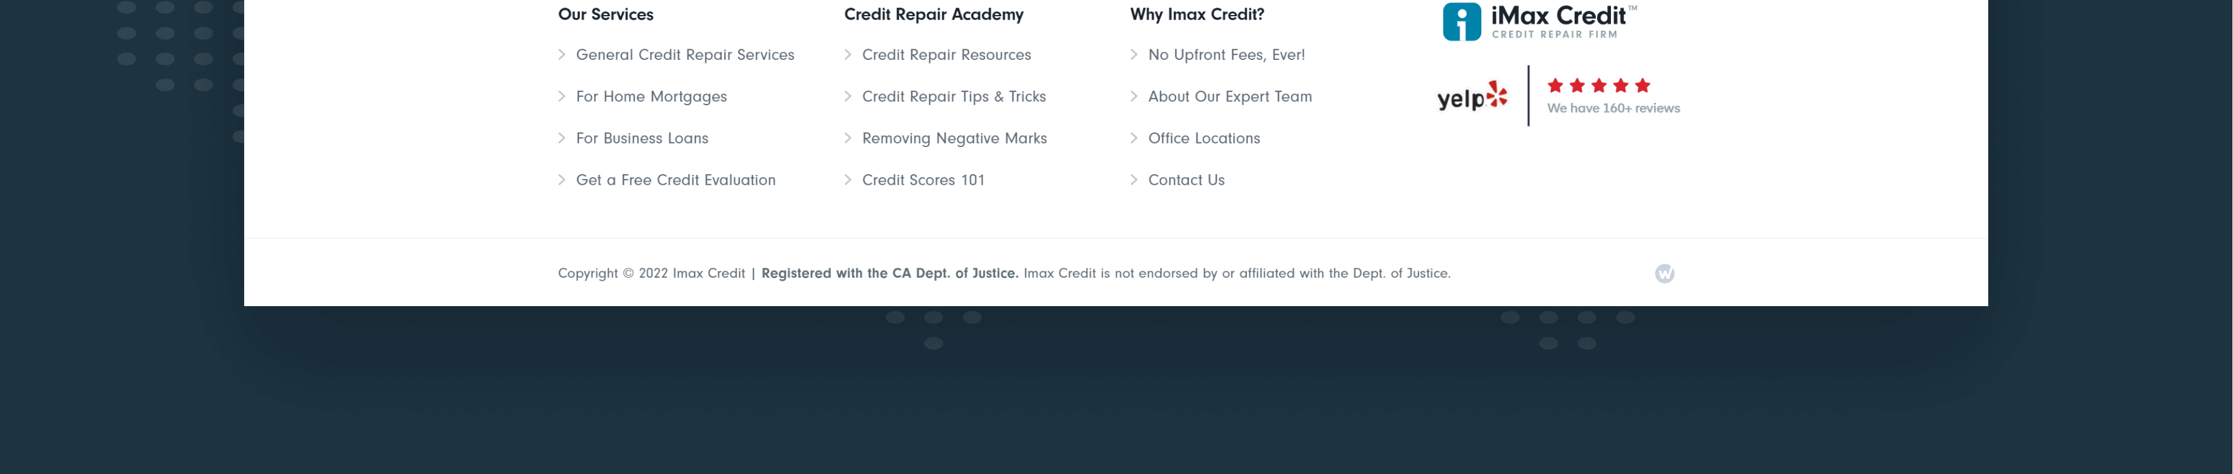
Task: Click chevron beside Contact Us
Action: 1134,180
